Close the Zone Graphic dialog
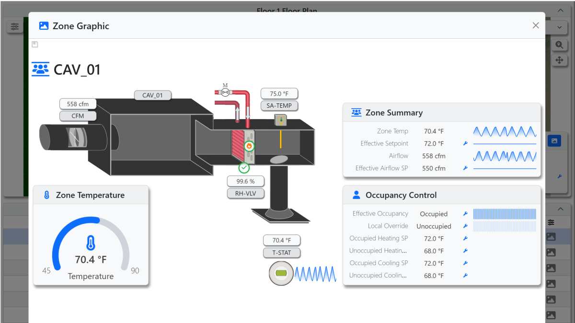 point(536,25)
